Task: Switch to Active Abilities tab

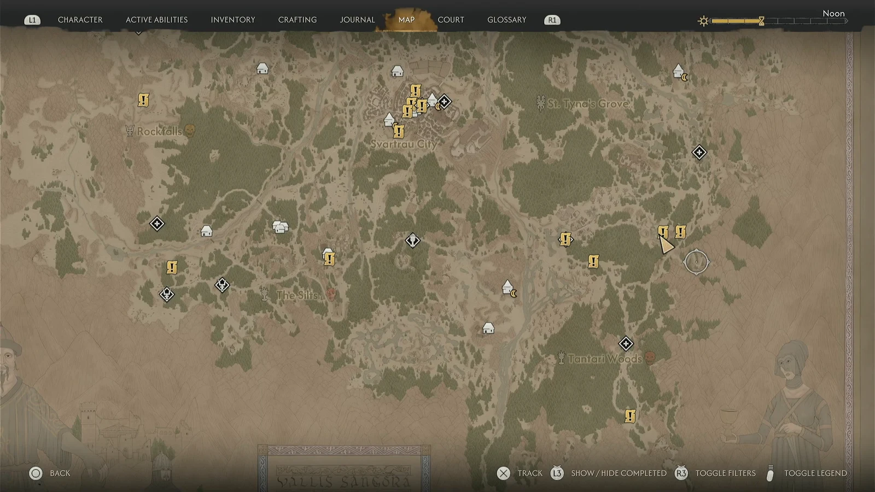Action: 156,20
